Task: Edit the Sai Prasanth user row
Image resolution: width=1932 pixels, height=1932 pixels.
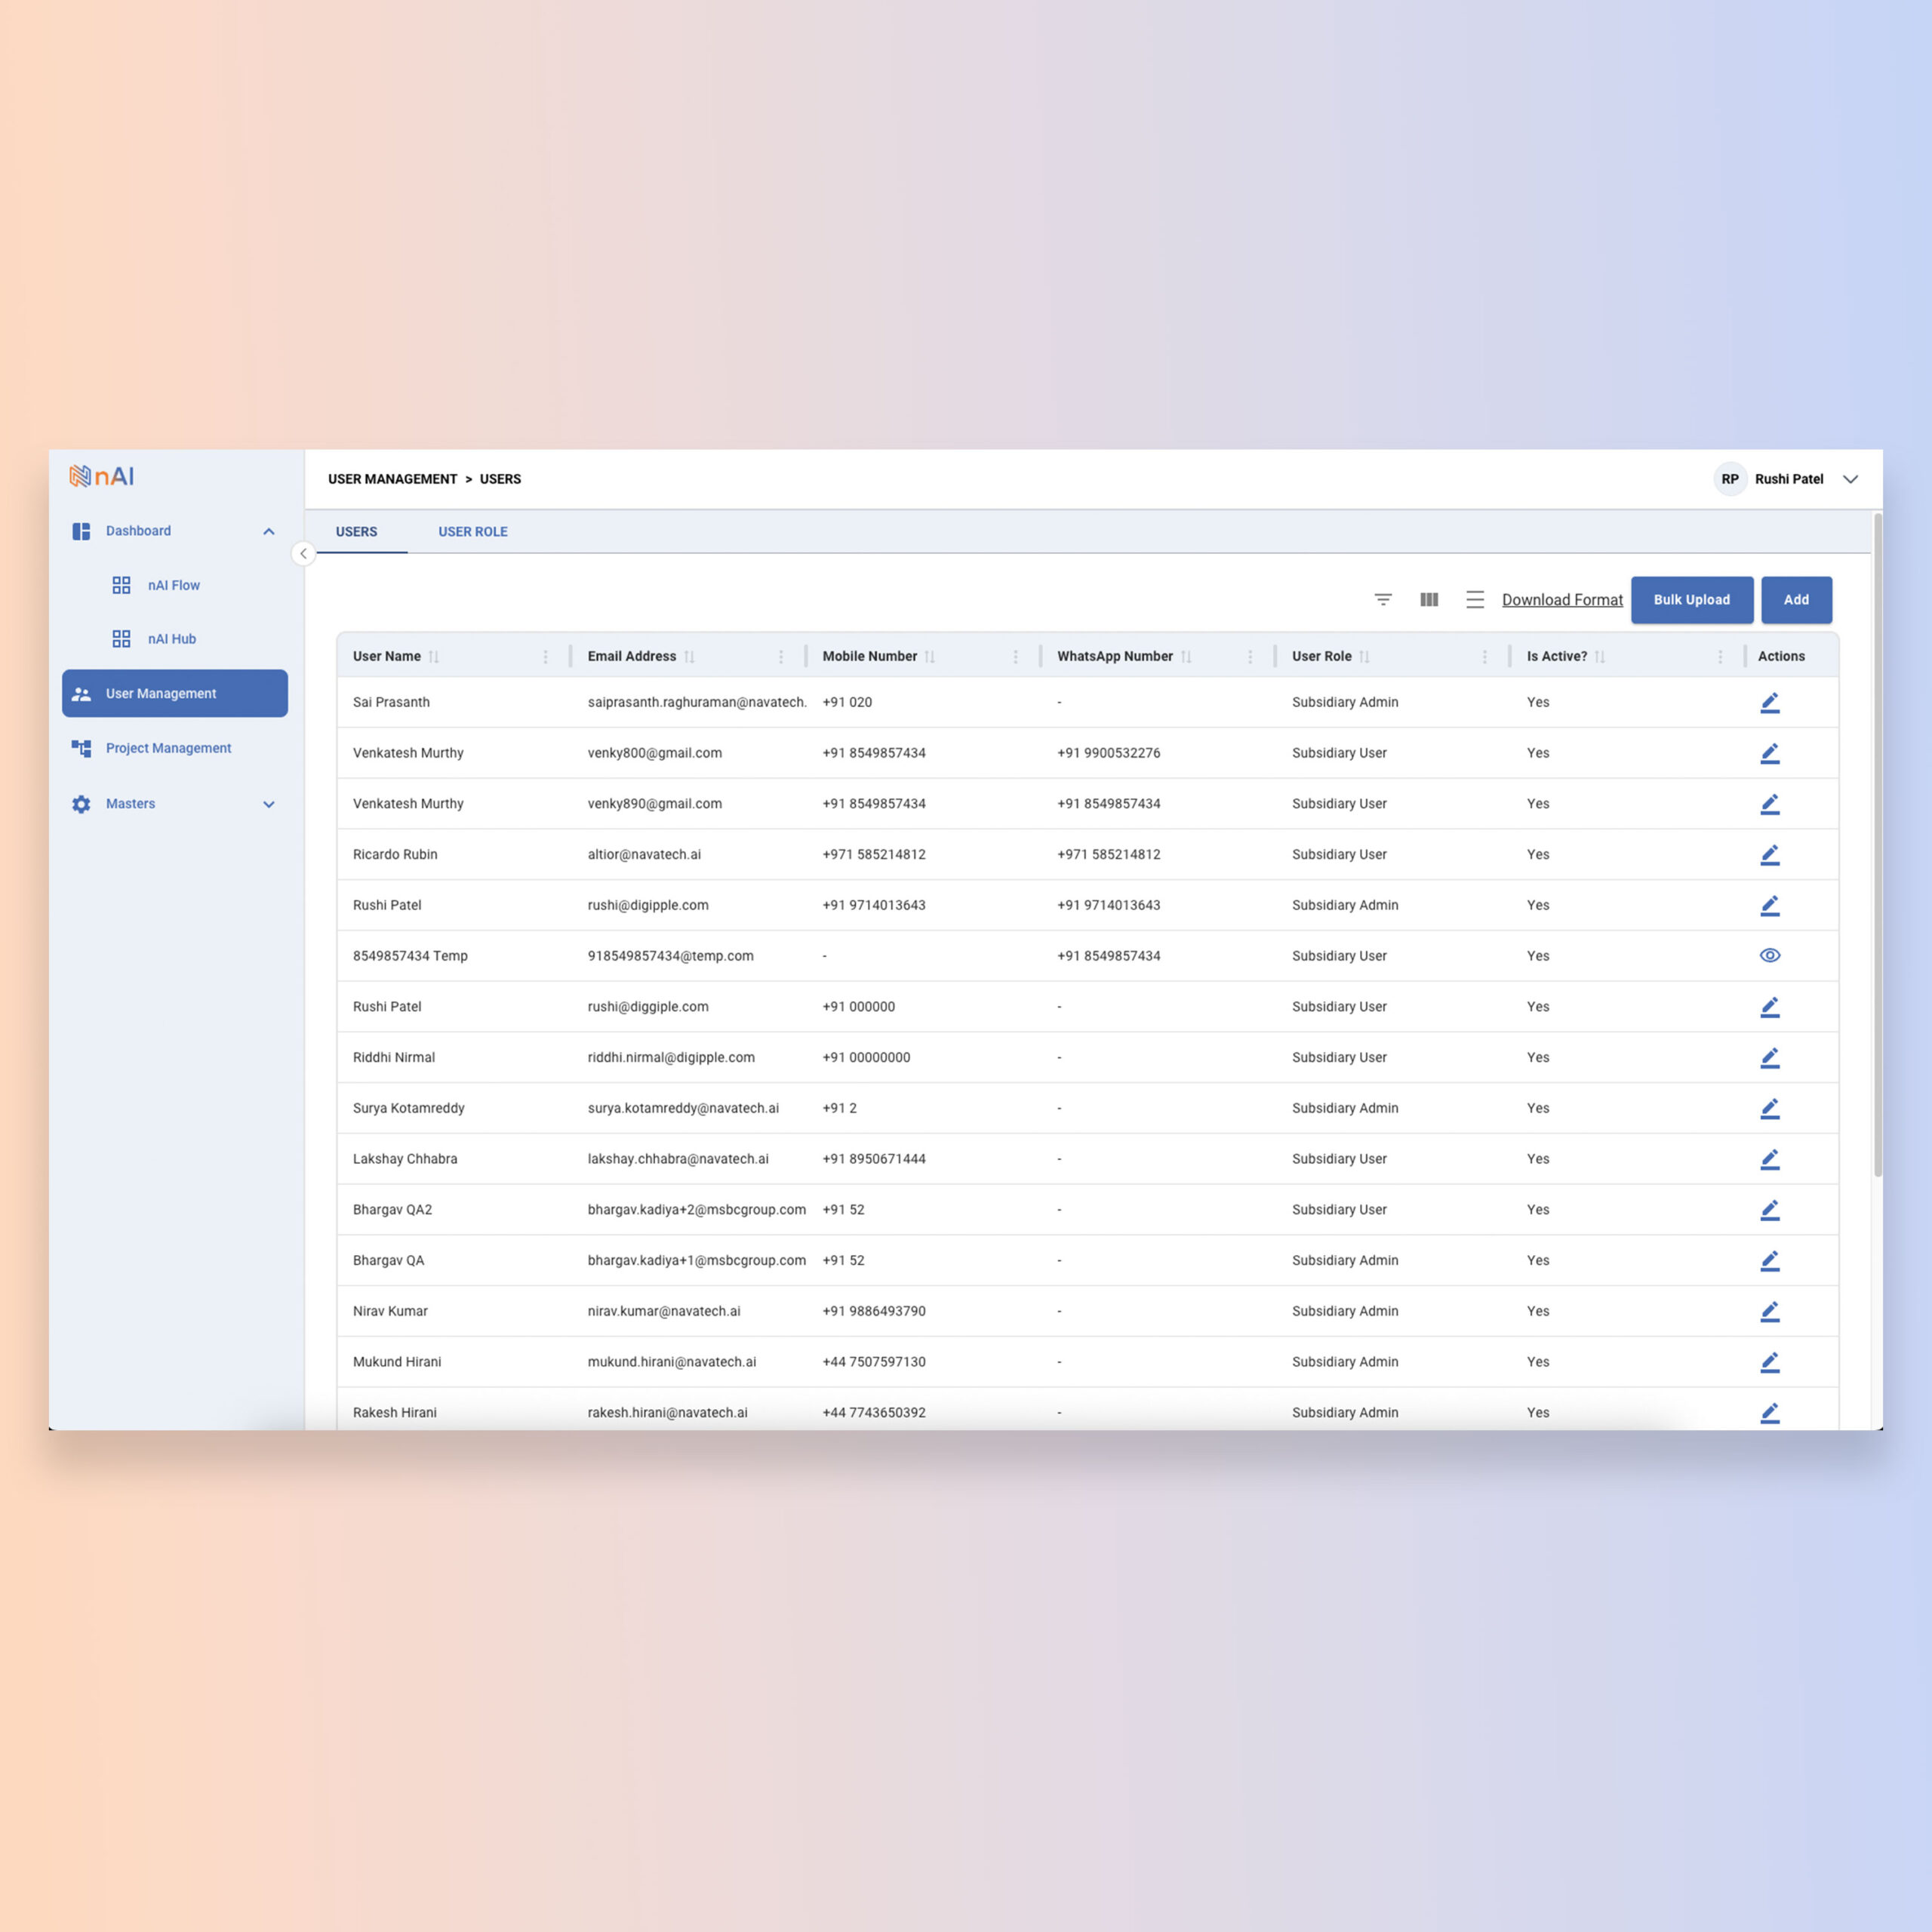Action: click(1769, 703)
